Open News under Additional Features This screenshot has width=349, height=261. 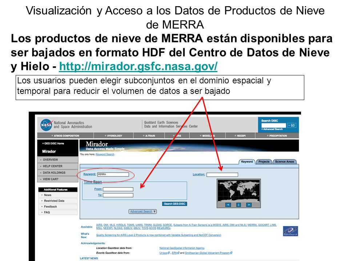[x=58, y=195]
